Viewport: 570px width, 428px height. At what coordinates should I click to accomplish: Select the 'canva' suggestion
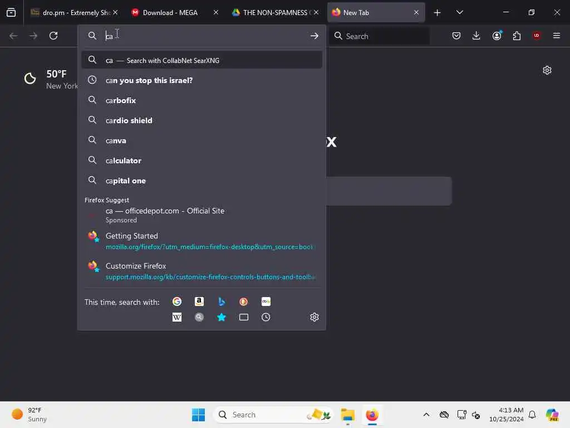click(x=202, y=140)
